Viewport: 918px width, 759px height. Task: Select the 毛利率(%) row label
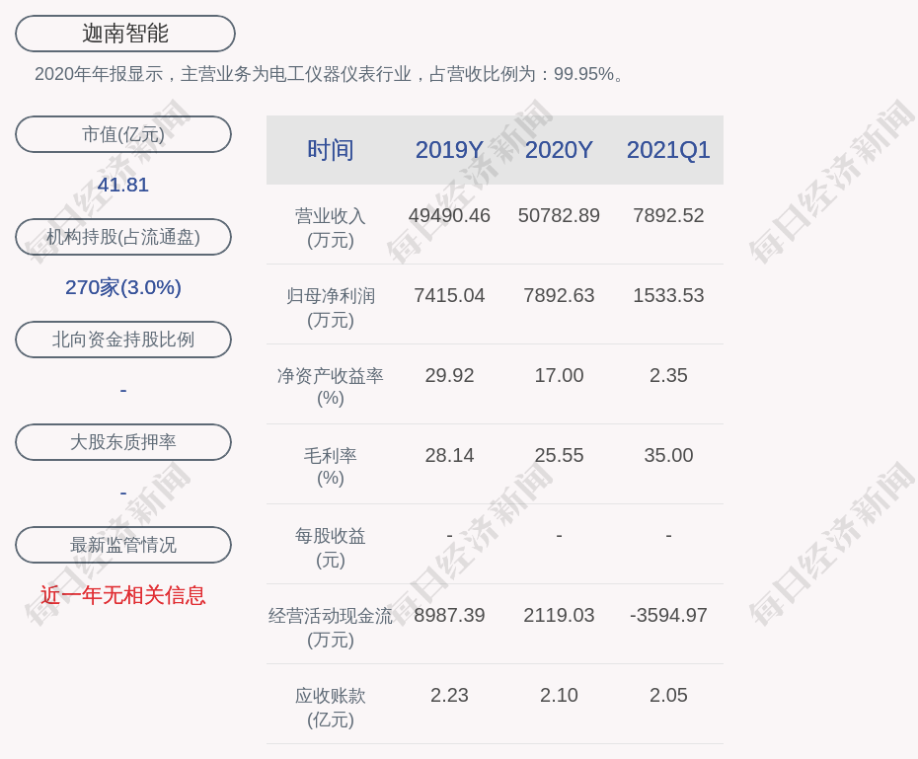pos(330,467)
